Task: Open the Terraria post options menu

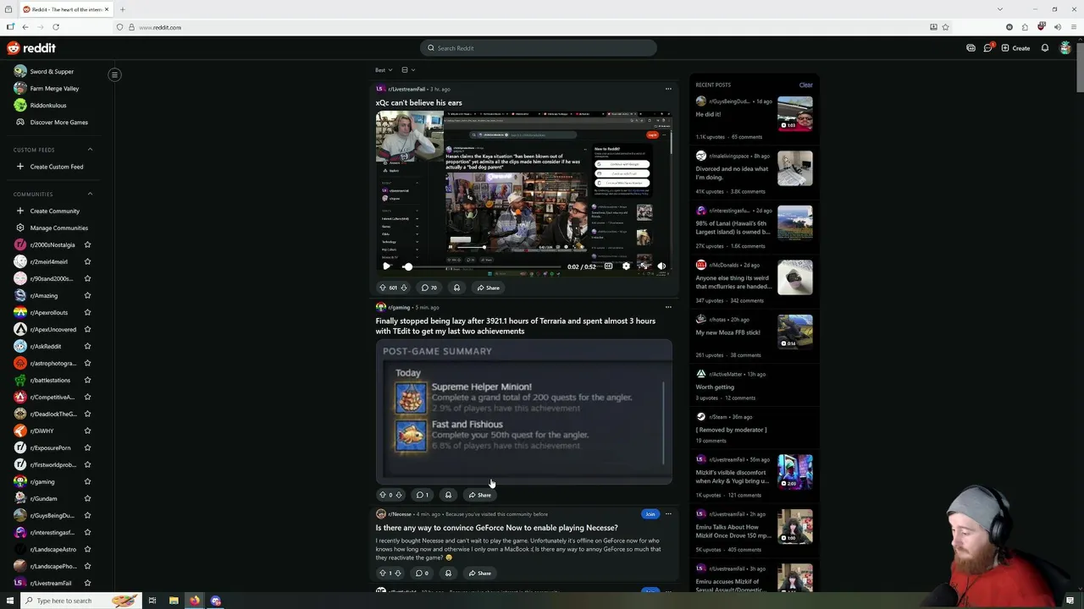Action: point(668,307)
